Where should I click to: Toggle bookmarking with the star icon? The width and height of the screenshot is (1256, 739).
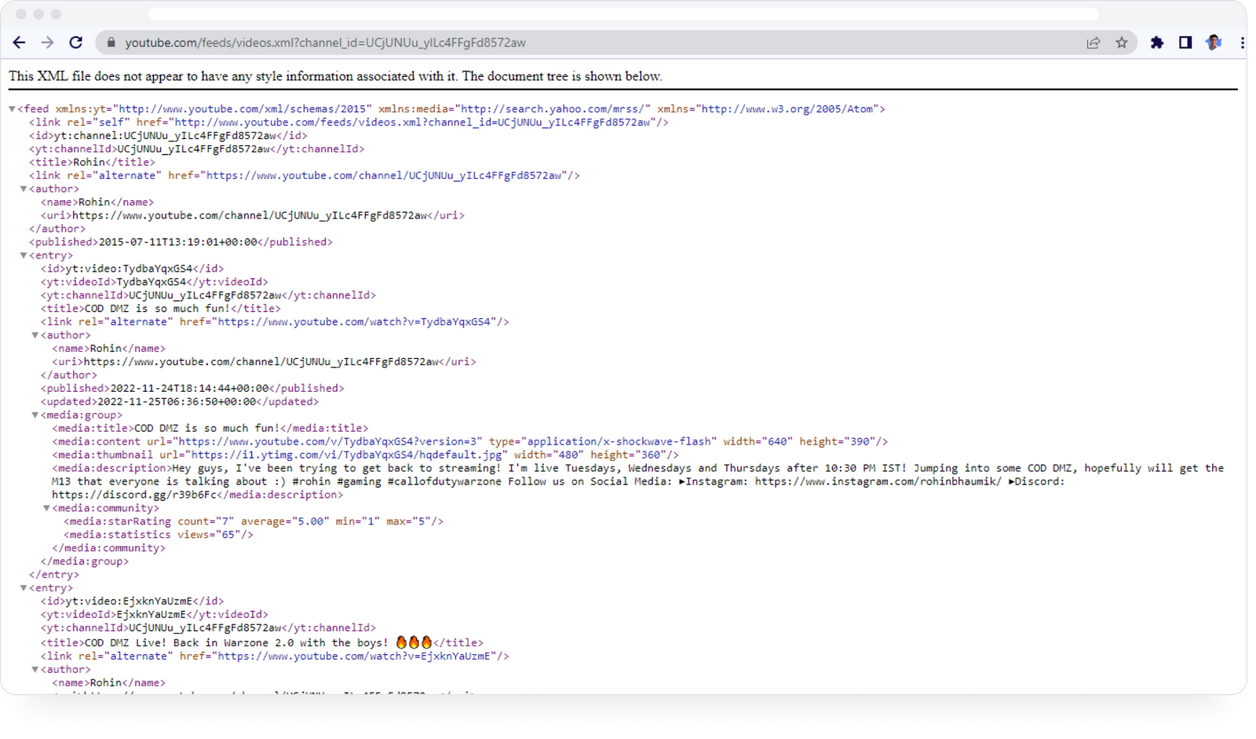[1123, 43]
